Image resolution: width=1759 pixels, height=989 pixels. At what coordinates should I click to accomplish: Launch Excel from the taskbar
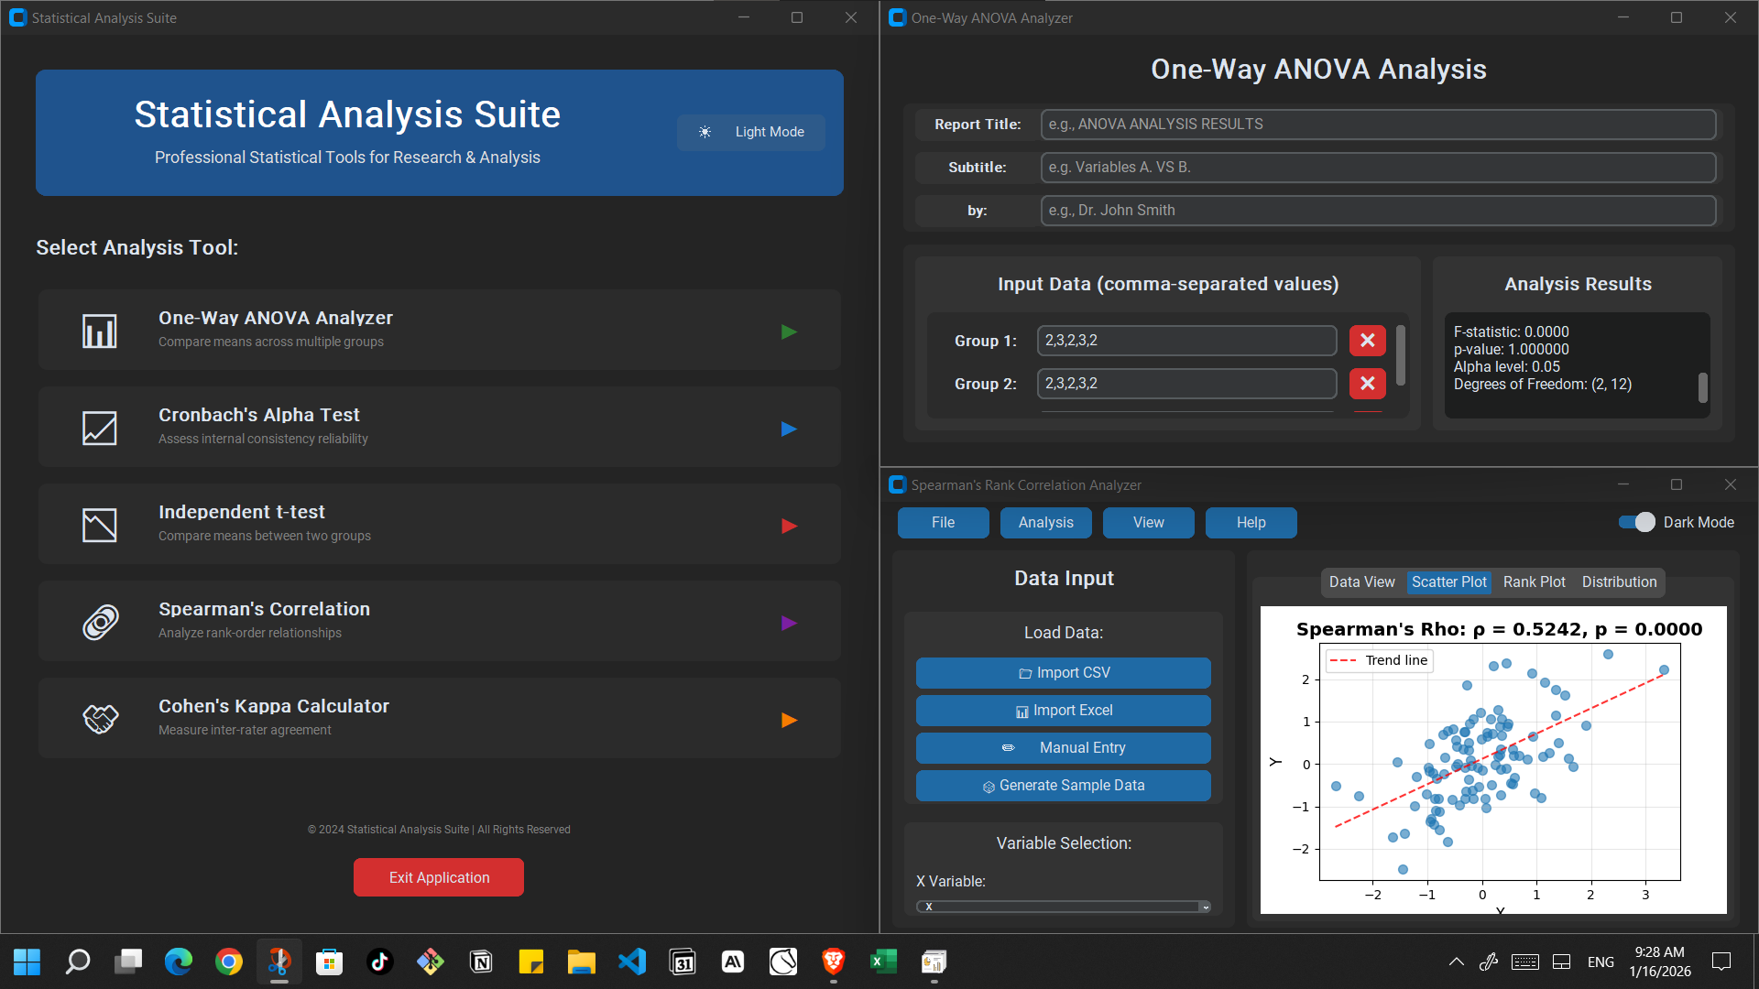click(x=883, y=962)
